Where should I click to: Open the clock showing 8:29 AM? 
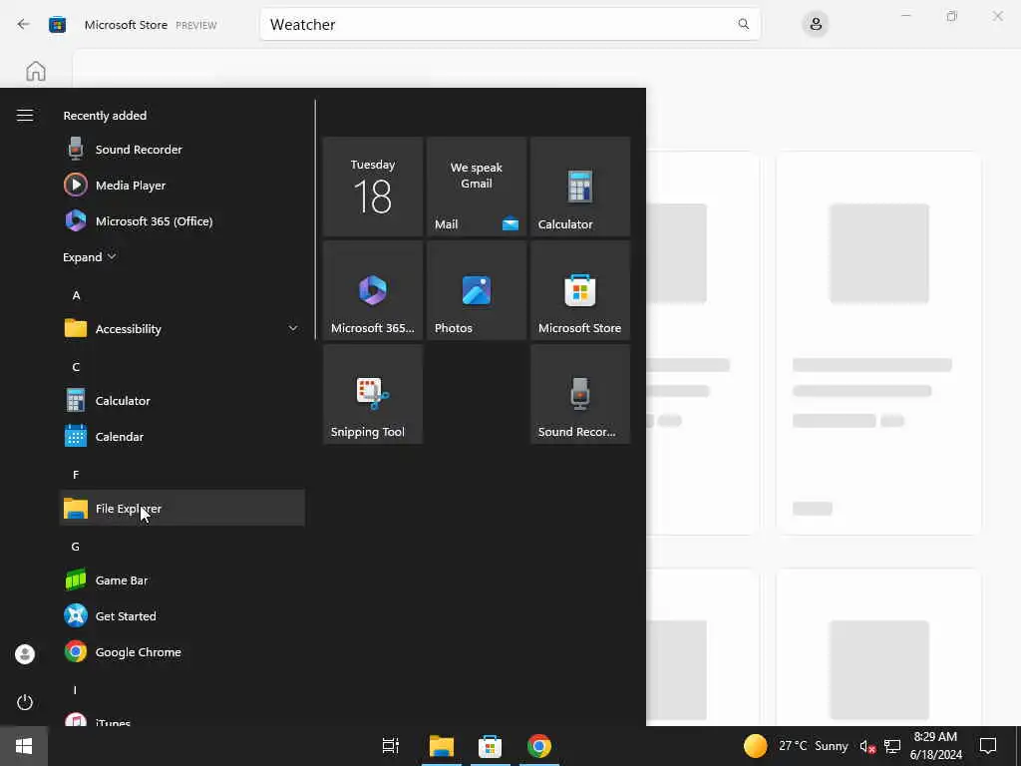(935, 746)
